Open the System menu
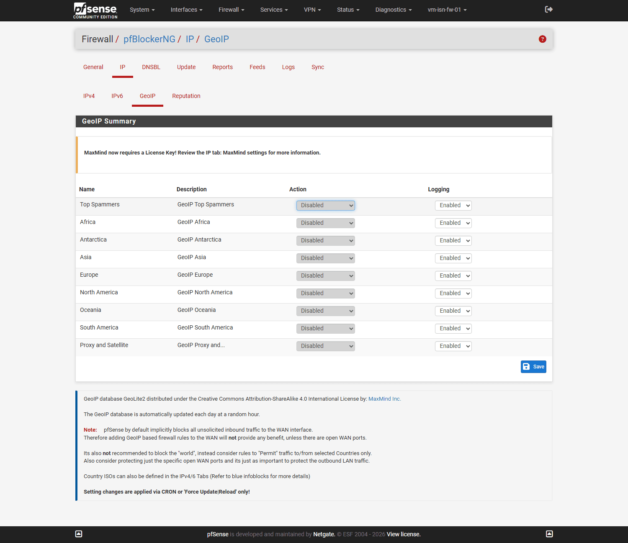 142,10
